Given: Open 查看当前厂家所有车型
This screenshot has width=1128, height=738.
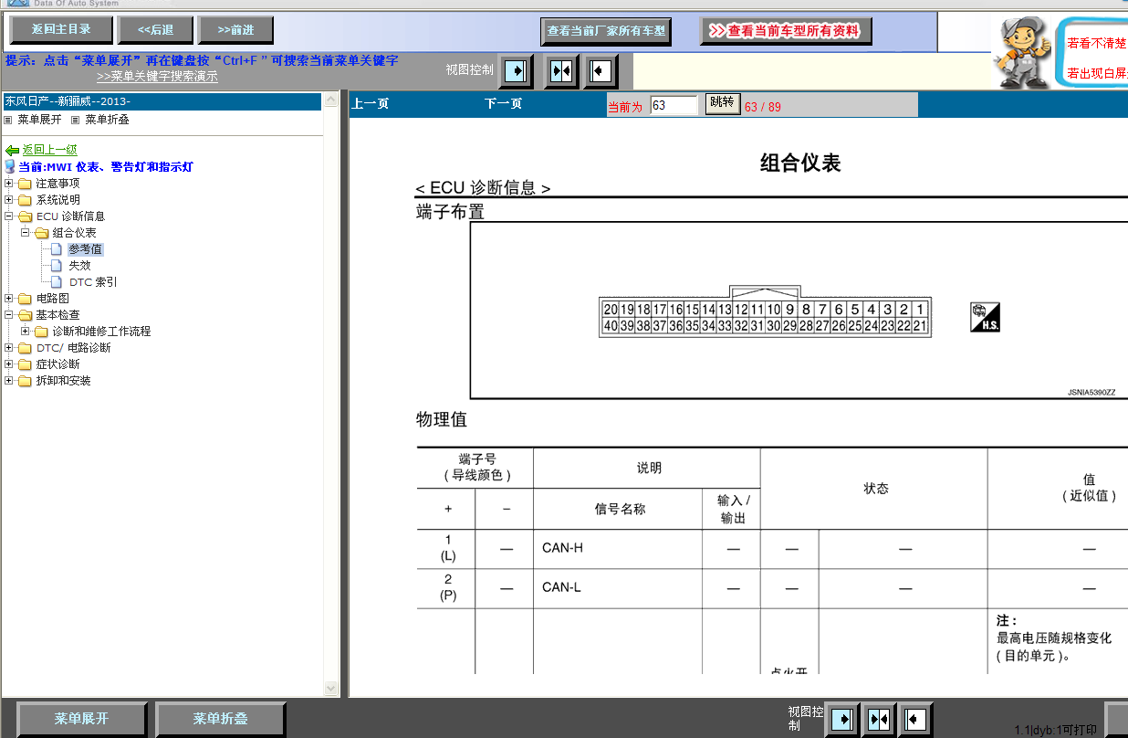Looking at the screenshot, I should (606, 32).
